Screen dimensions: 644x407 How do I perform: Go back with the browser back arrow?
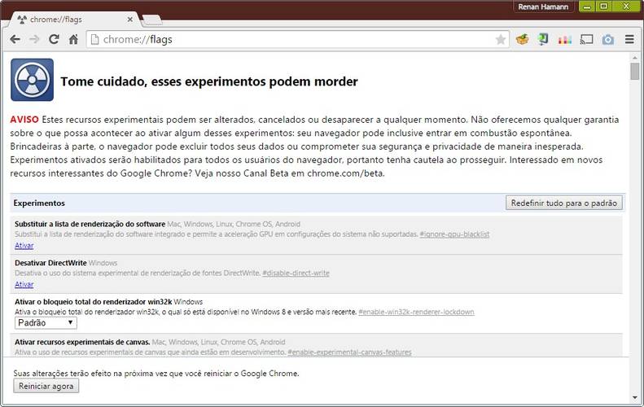pyautogui.click(x=15, y=39)
